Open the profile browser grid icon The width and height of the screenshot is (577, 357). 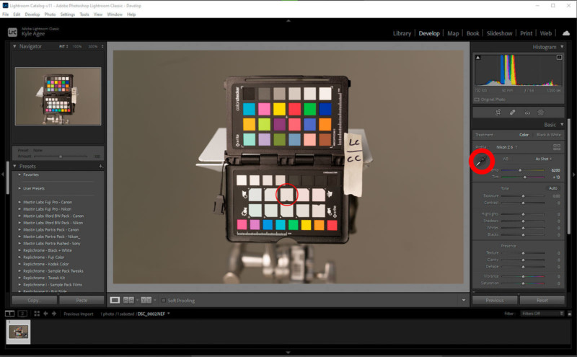[557, 146]
